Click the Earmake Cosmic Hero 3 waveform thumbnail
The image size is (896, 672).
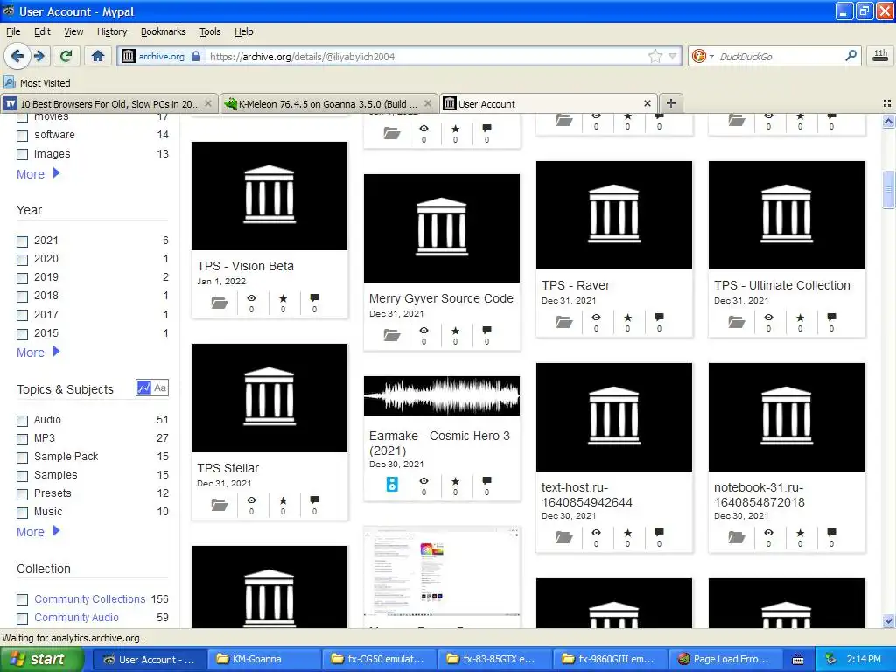(x=442, y=395)
